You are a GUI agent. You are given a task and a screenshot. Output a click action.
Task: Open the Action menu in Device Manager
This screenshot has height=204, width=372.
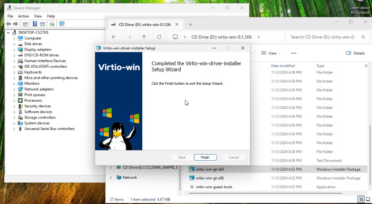point(23,16)
